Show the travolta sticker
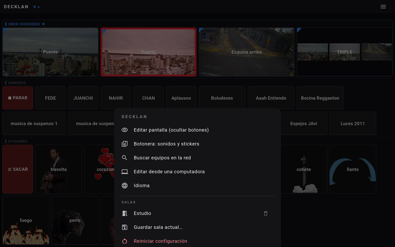Viewport: 395px width, 247px height. [59, 169]
